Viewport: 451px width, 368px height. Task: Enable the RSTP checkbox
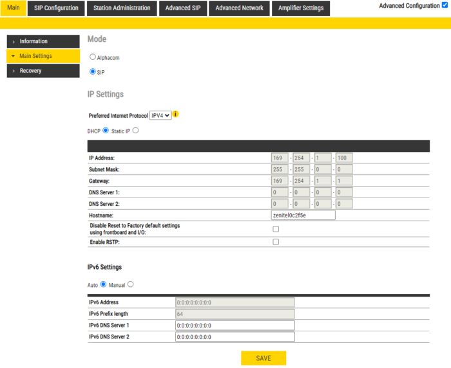pyautogui.click(x=276, y=242)
